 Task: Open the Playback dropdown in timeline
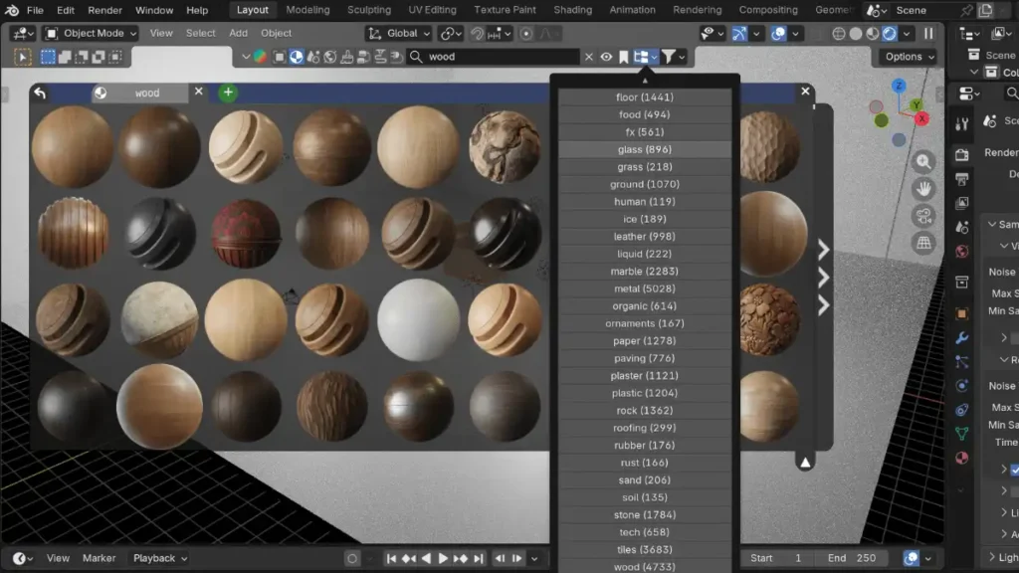pos(160,558)
